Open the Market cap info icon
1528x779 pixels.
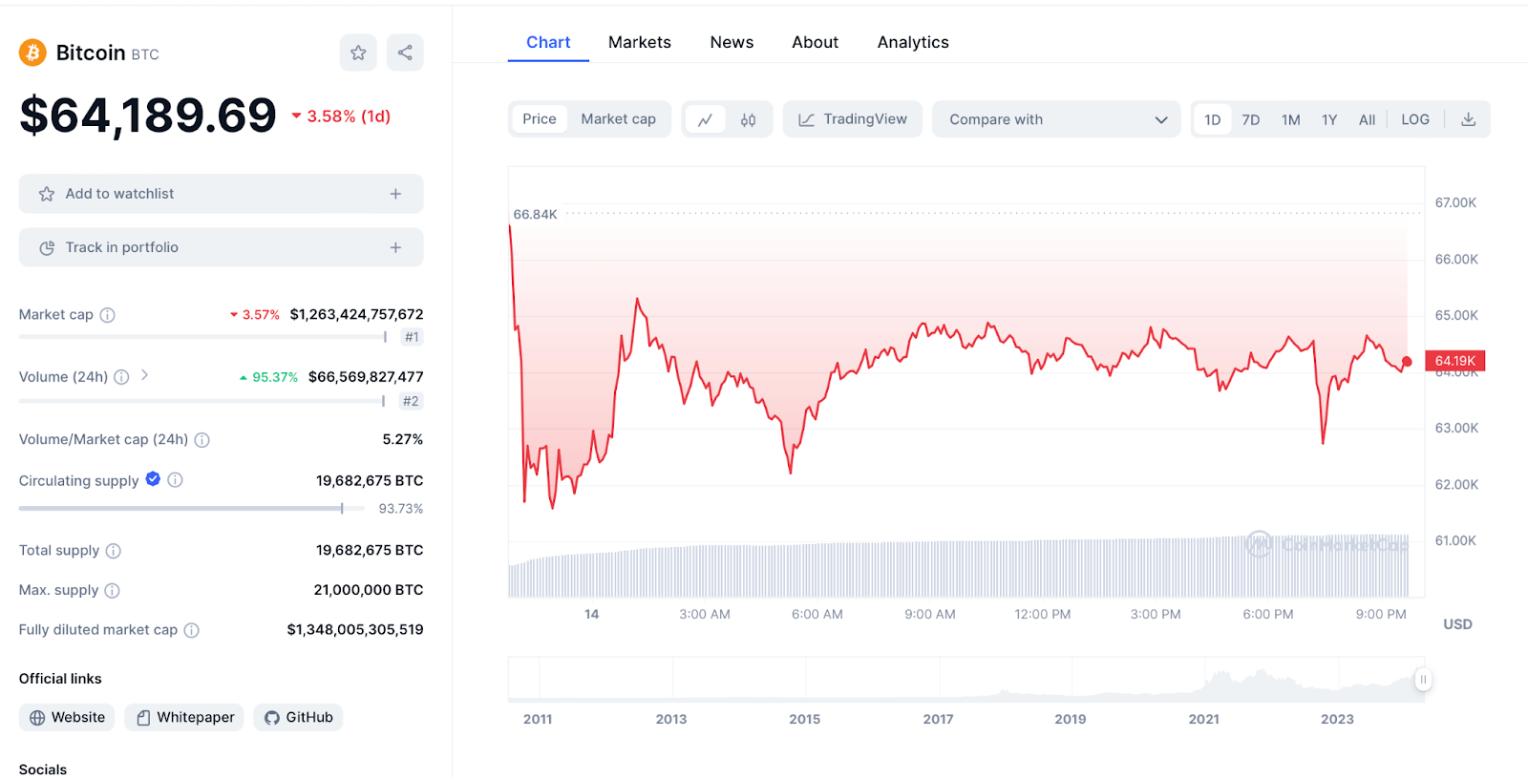pos(108,315)
